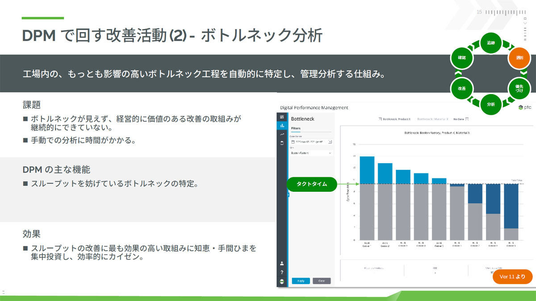
Task: Click the dark blue rightmost chart bar
Action: point(511,206)
